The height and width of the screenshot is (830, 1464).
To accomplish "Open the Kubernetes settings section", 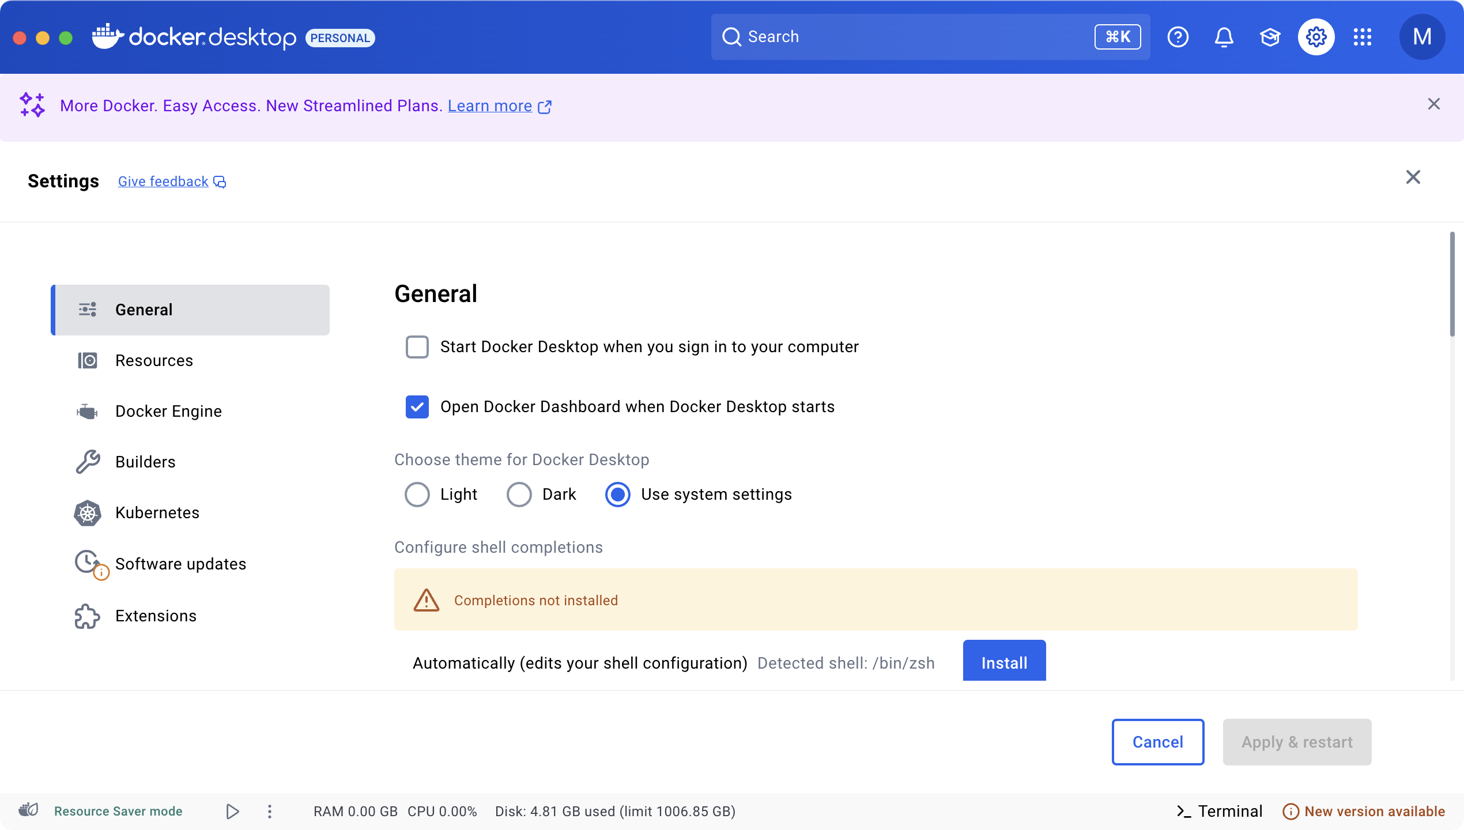I will tap(157, 513).
